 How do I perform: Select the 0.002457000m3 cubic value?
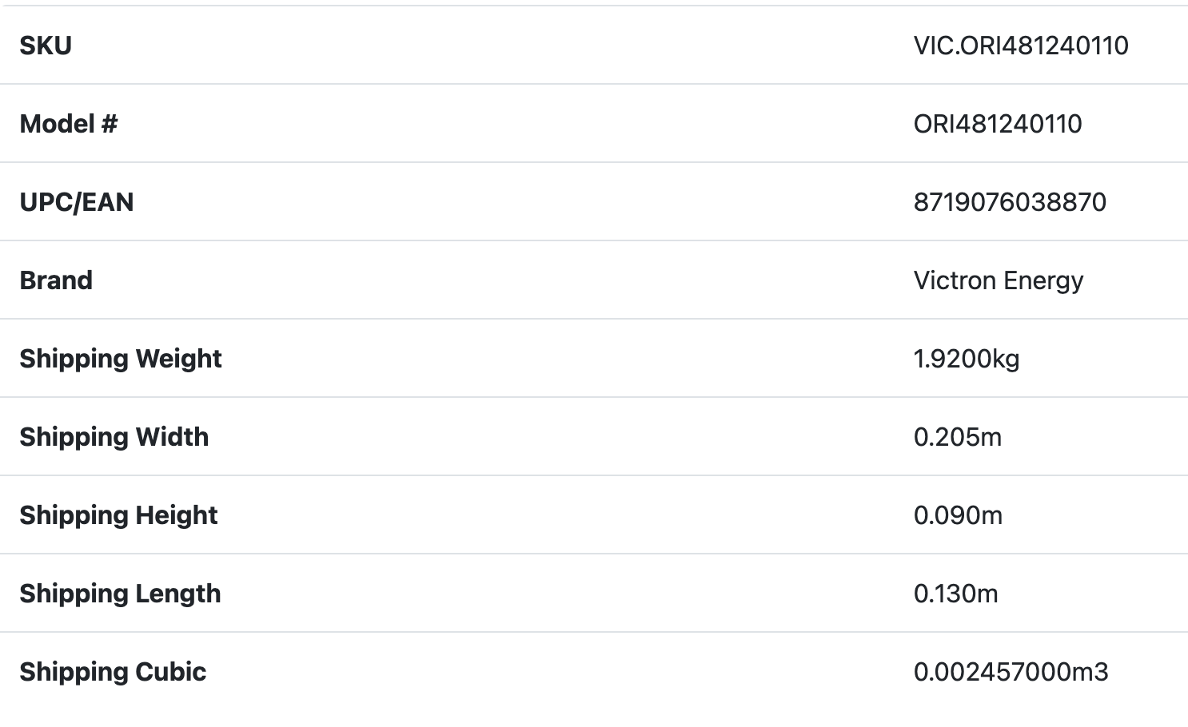[x=1011, y=672]
